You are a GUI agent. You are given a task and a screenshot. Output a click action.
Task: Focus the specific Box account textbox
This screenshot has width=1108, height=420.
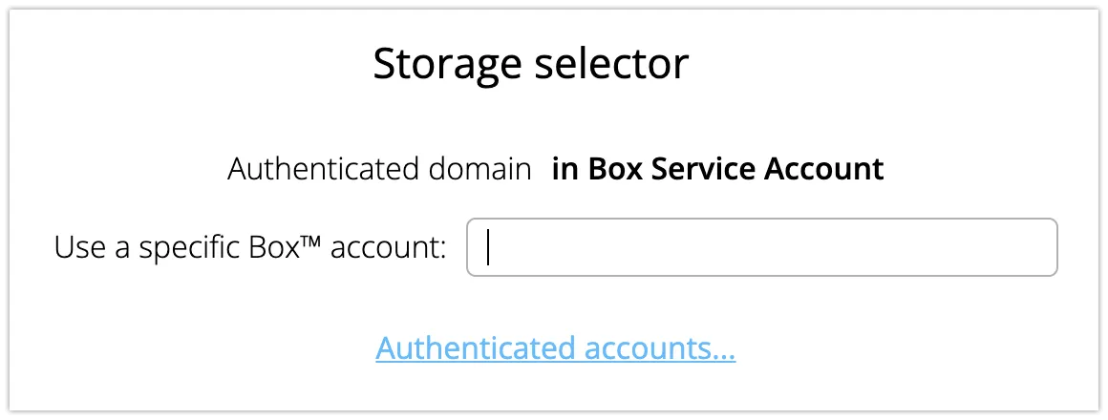[x=761, y=248]
